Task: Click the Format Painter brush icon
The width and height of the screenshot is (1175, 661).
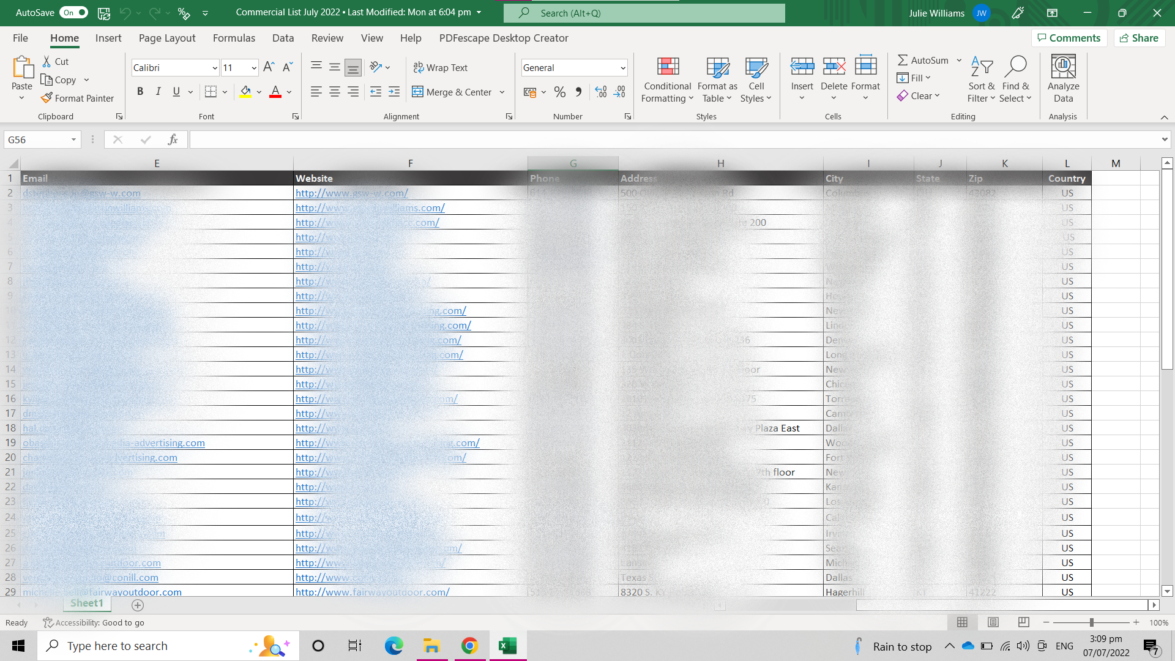Action: [x=47, y=98]
